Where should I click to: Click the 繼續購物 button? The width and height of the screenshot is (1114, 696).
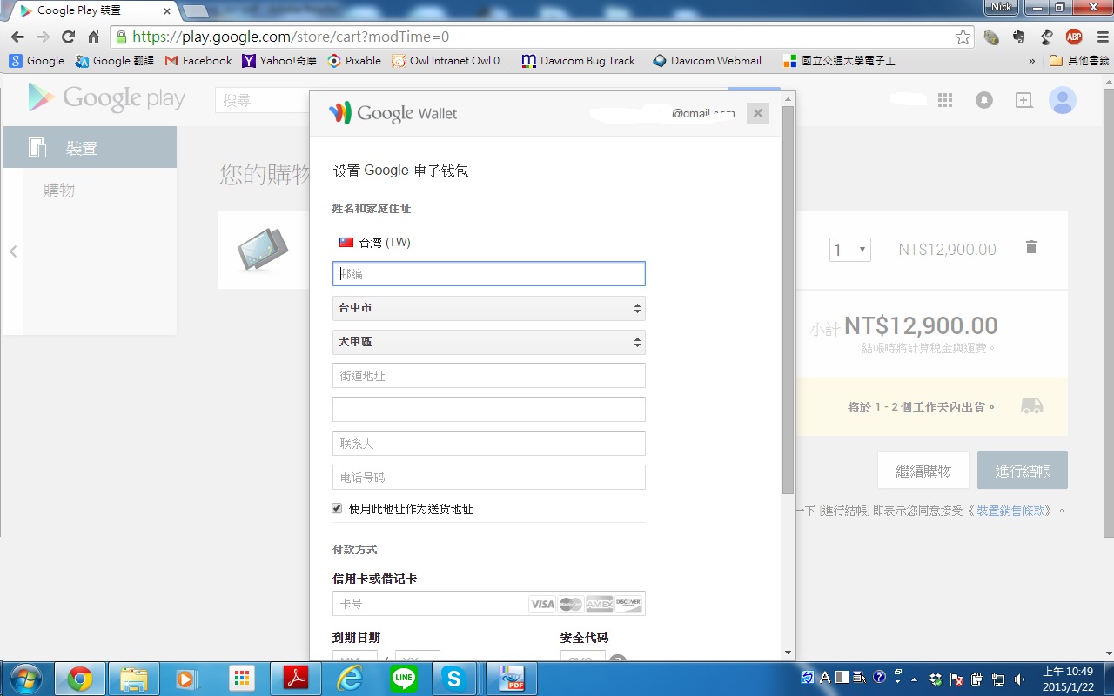click(x=923, y=470)
